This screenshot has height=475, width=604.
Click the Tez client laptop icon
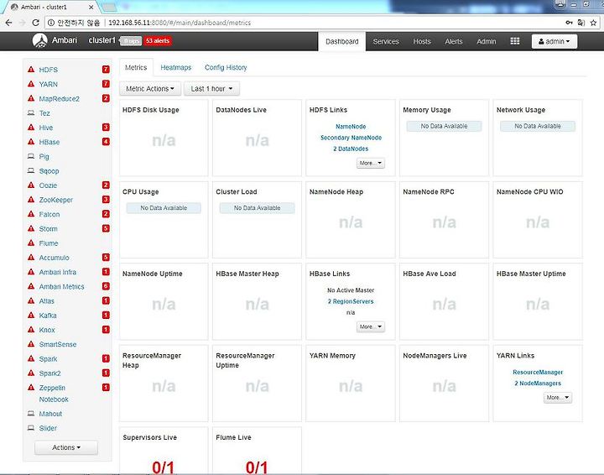(x=31, y=112)
